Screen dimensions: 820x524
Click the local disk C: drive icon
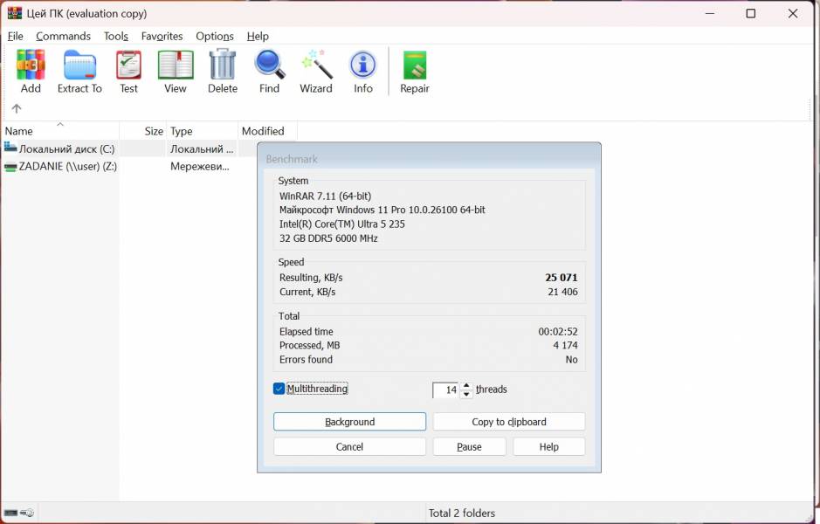tap(10, 148)
